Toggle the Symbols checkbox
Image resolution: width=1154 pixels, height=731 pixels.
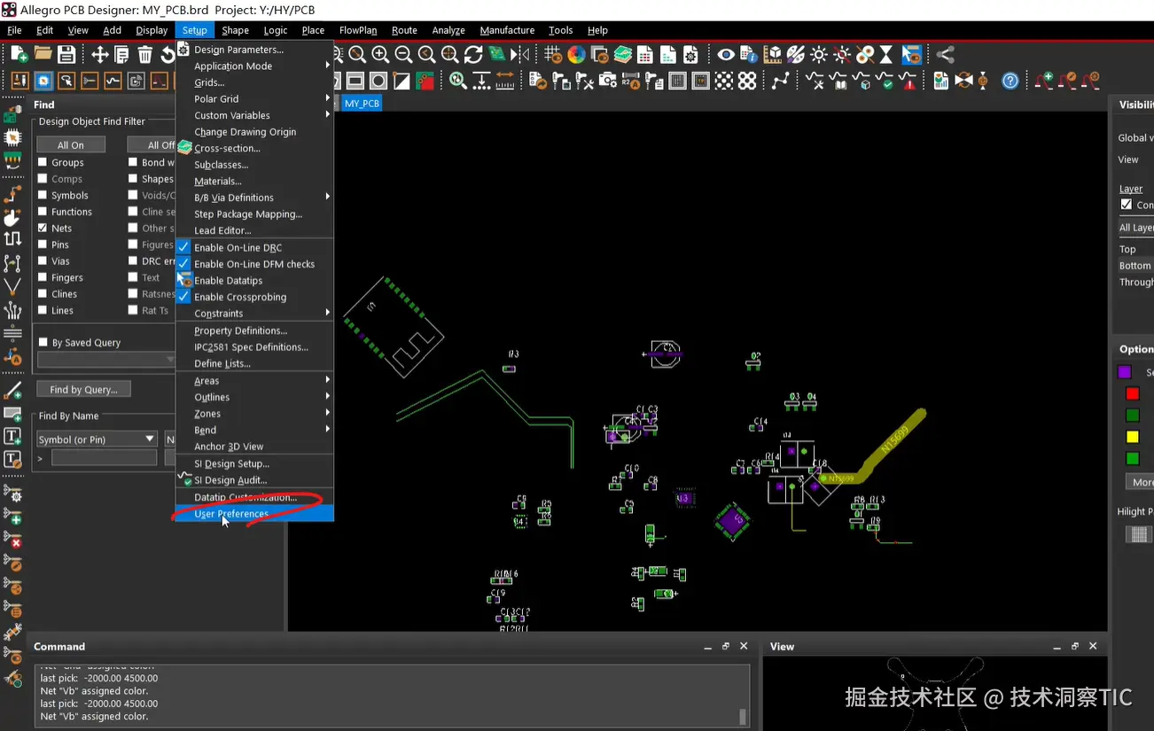tap(43, 195)
